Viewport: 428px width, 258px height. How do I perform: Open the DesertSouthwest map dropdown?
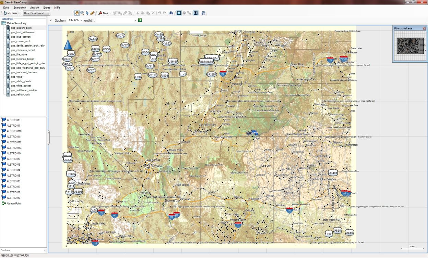(36, 13)
